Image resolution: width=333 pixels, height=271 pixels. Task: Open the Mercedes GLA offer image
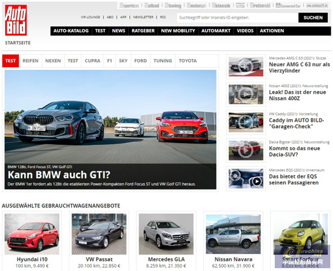point(166,234)
